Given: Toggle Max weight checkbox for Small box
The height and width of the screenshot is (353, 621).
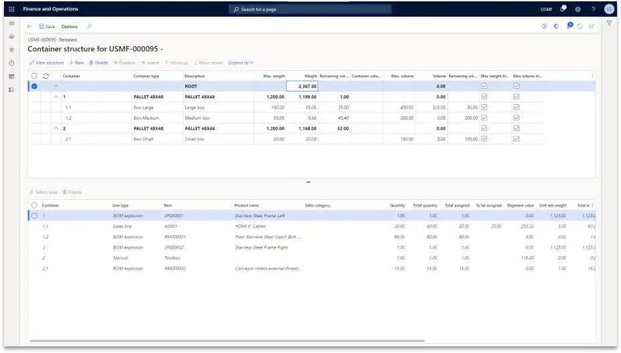Looking at the screenshot, I should 484,138.
